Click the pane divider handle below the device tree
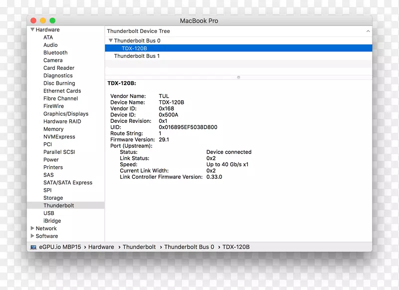This screenshot has width=399, height=290. pyautogui.click(x=238, y=77)
